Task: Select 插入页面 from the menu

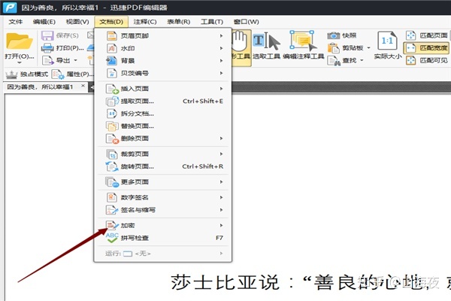Action: [x=163, y=89]
